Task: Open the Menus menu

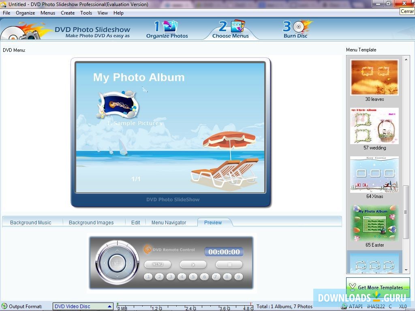Action: coord(48,13)
